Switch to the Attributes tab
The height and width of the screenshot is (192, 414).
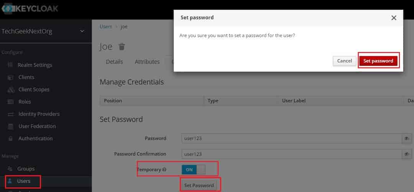(x=147, y=62)
